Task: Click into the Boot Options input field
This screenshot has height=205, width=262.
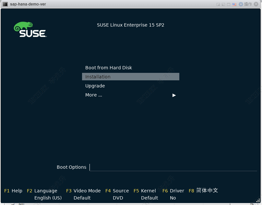Action: pyautogui.click(x=173, y=167)
